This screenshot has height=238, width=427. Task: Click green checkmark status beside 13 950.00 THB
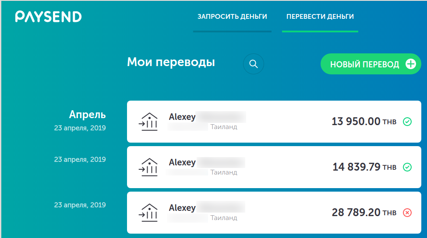[x=407, y=122]
